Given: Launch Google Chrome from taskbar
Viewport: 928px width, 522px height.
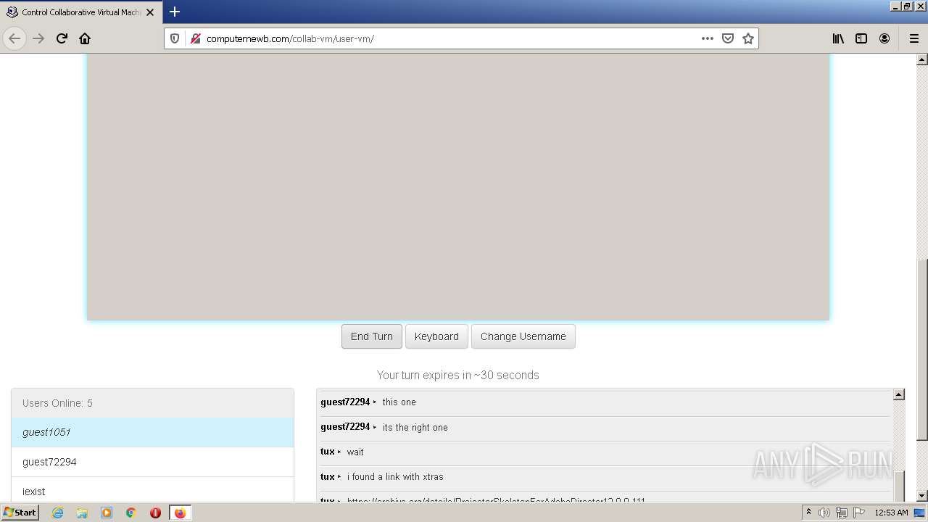Looking at the screenshot, I should [131, 513].
